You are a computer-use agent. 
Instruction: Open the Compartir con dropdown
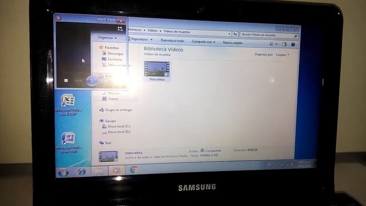204,42
